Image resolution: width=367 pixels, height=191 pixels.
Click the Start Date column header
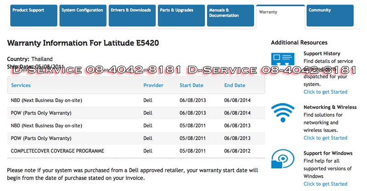click(x=191, y=85)
